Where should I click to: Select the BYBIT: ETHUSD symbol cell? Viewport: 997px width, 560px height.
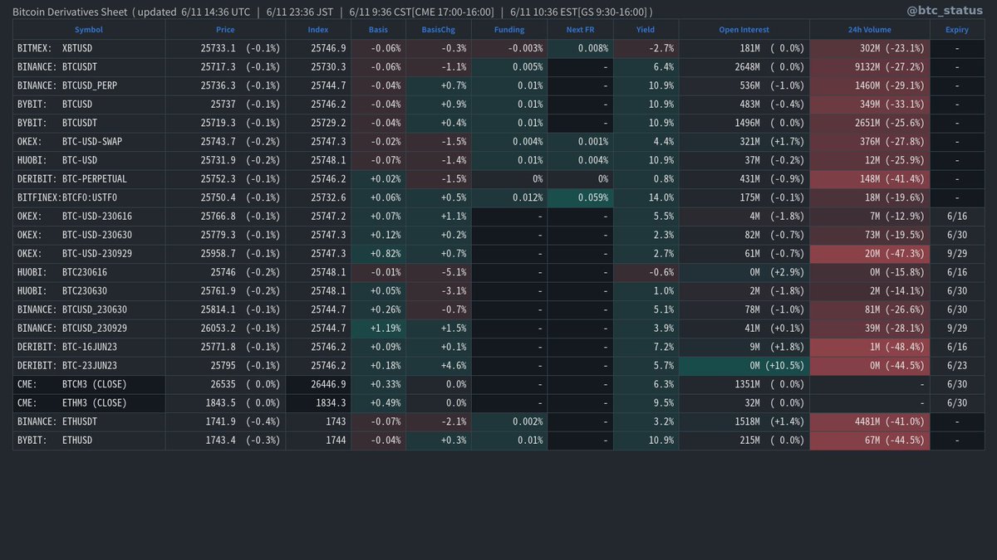[89, 440]
